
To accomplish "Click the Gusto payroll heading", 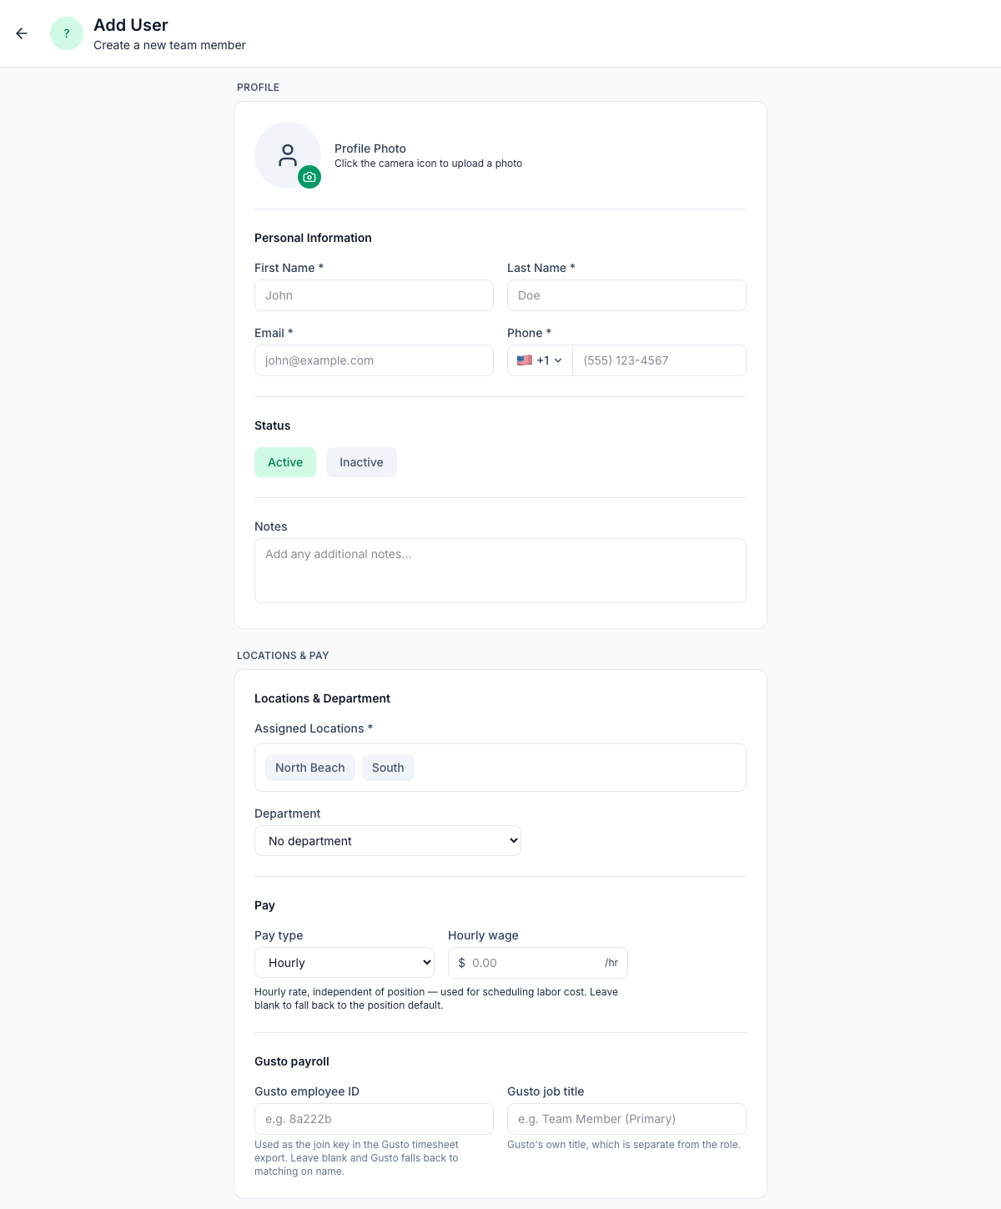I will [x=292, y=1061].
